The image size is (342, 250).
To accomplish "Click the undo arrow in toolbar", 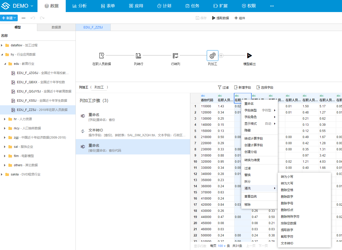I will point(33,18).
